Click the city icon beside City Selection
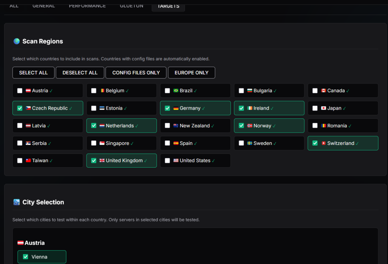Viewport: 388px width, 264px height. pos(16,202)
